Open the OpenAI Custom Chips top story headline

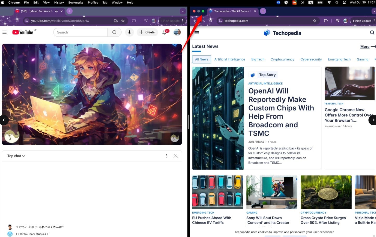281,112
